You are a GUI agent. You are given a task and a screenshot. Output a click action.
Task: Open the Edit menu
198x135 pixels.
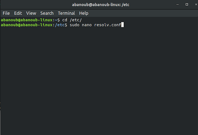(18, 13)
